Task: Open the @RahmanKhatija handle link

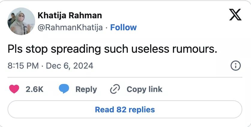Action: click(x=70, y=28)
